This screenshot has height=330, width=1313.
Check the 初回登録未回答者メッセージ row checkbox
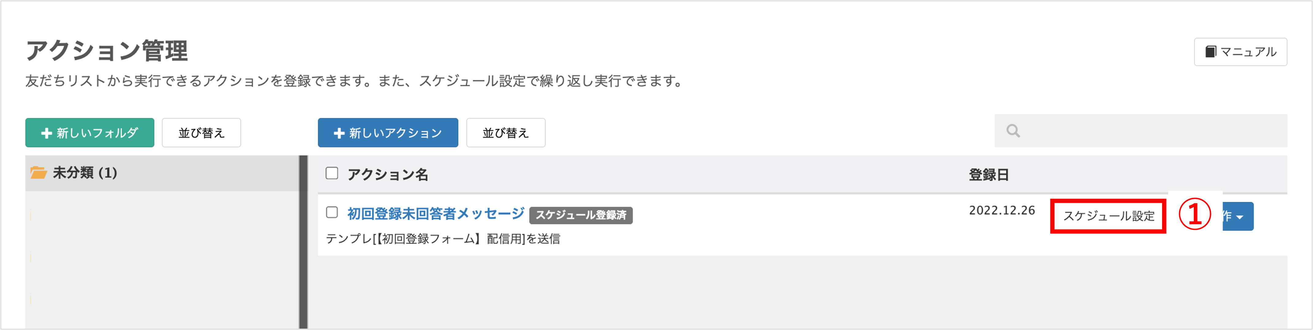click(x=332, y=212)
